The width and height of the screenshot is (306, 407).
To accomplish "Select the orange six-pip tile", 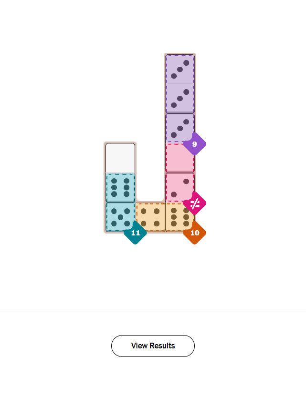I will coord(179,217).
